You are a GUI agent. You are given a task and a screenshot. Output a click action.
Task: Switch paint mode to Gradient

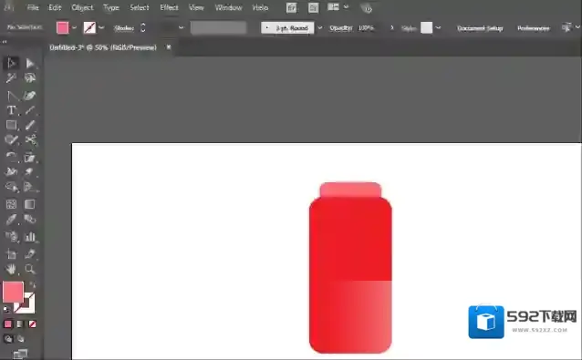tap(20, 324)
